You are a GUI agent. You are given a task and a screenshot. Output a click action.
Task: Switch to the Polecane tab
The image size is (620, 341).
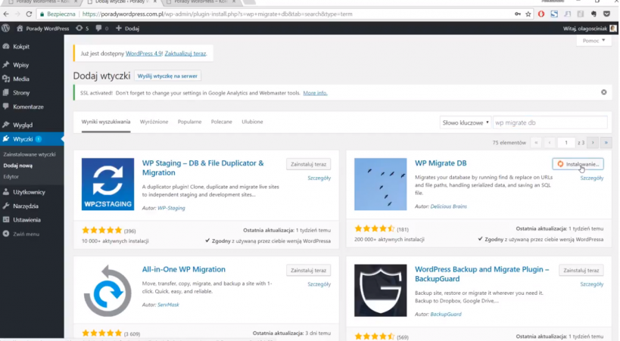pos(221,122)
